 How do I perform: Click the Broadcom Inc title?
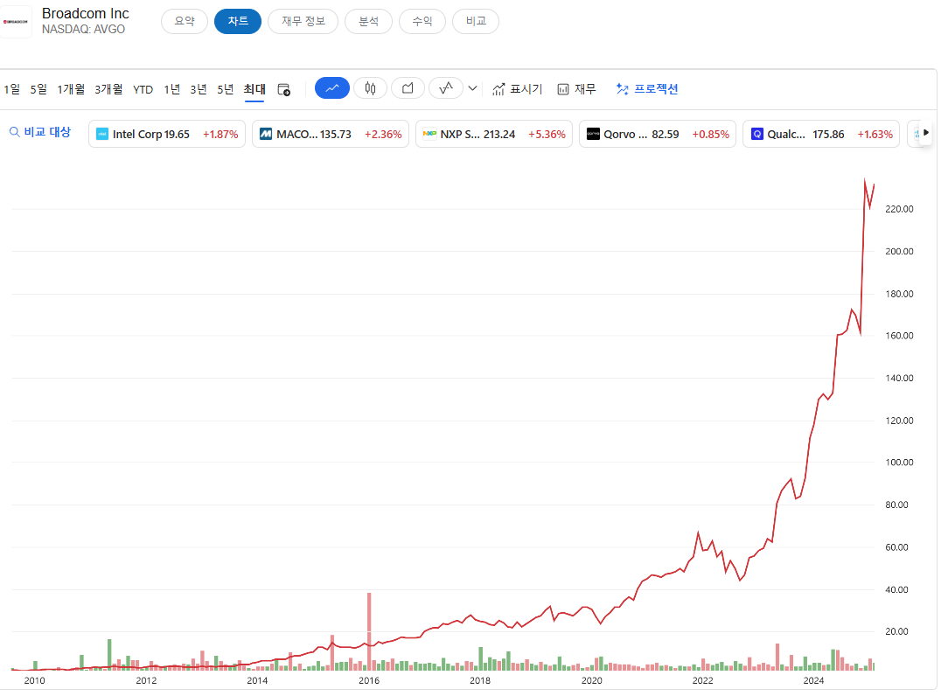tap(85, 13)
